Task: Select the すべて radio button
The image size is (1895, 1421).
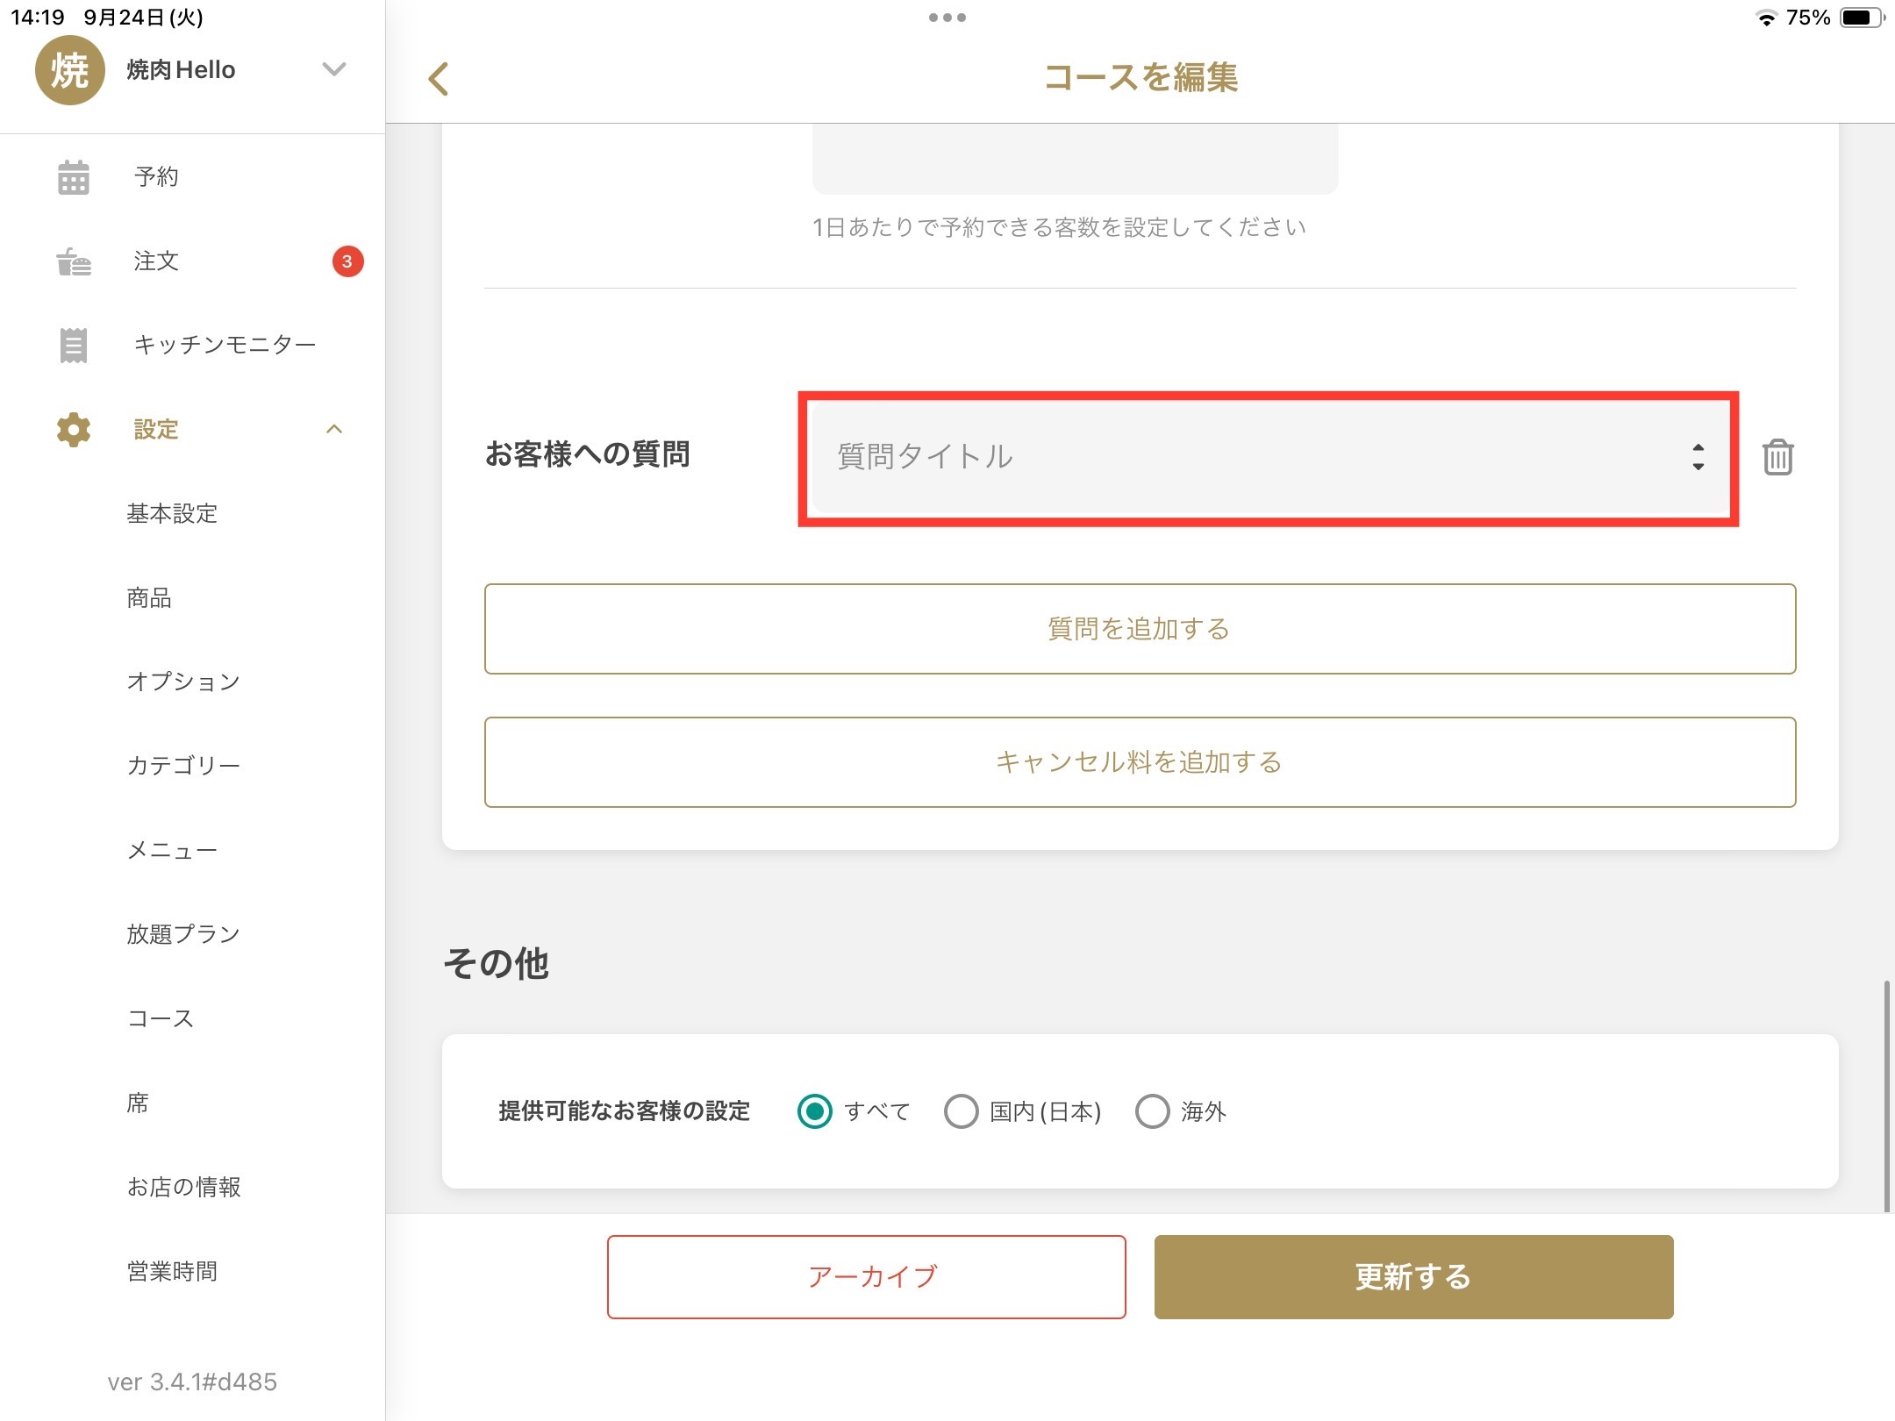Action: pos(814,1111)
